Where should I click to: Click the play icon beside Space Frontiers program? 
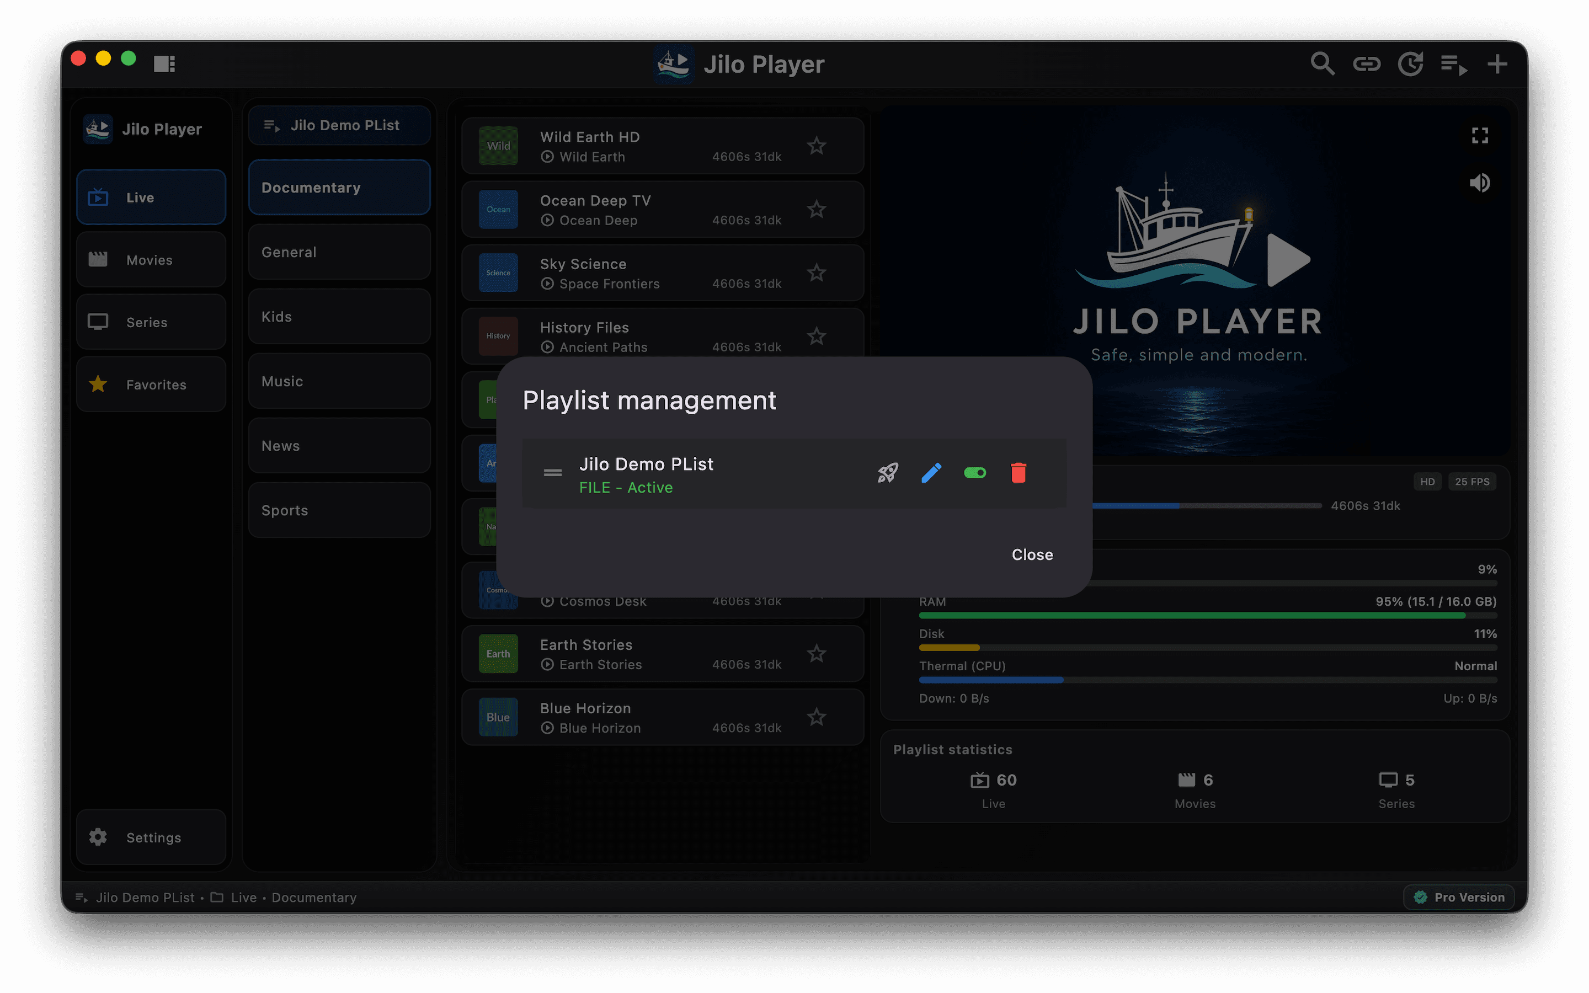547,284
